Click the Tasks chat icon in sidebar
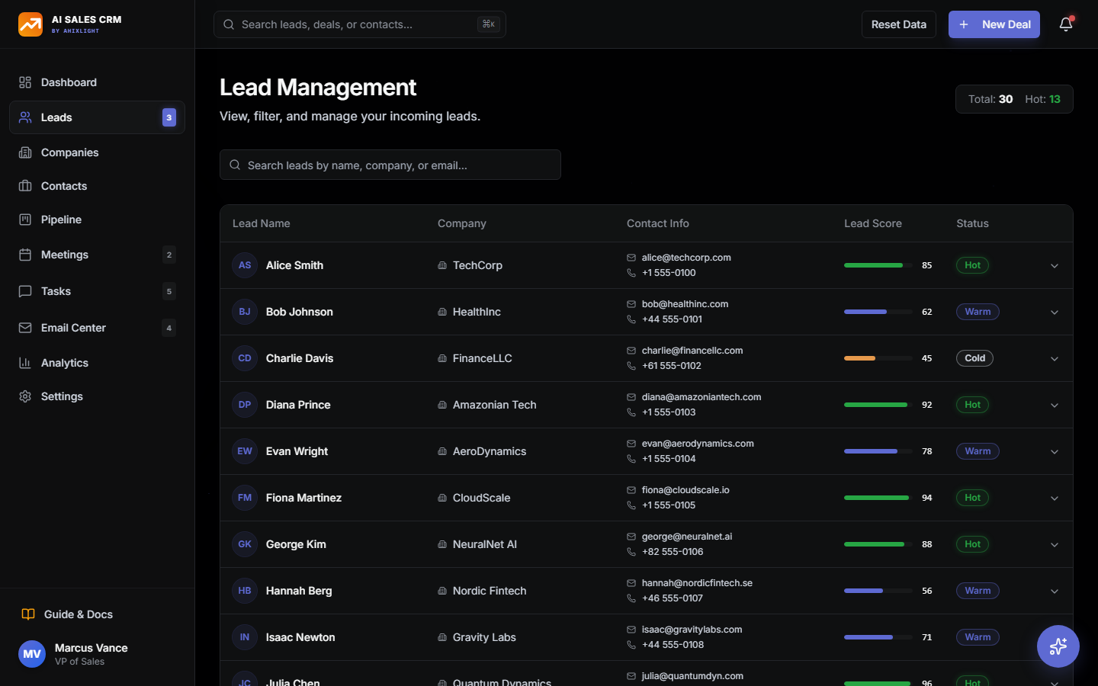 tap(25, 291)
